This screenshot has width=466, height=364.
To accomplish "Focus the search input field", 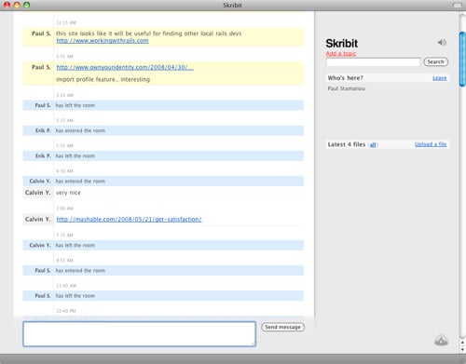I will point(373,61).
